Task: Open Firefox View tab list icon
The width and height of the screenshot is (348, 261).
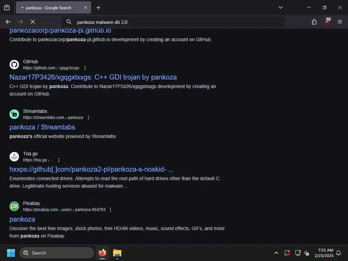Action: 7,8
